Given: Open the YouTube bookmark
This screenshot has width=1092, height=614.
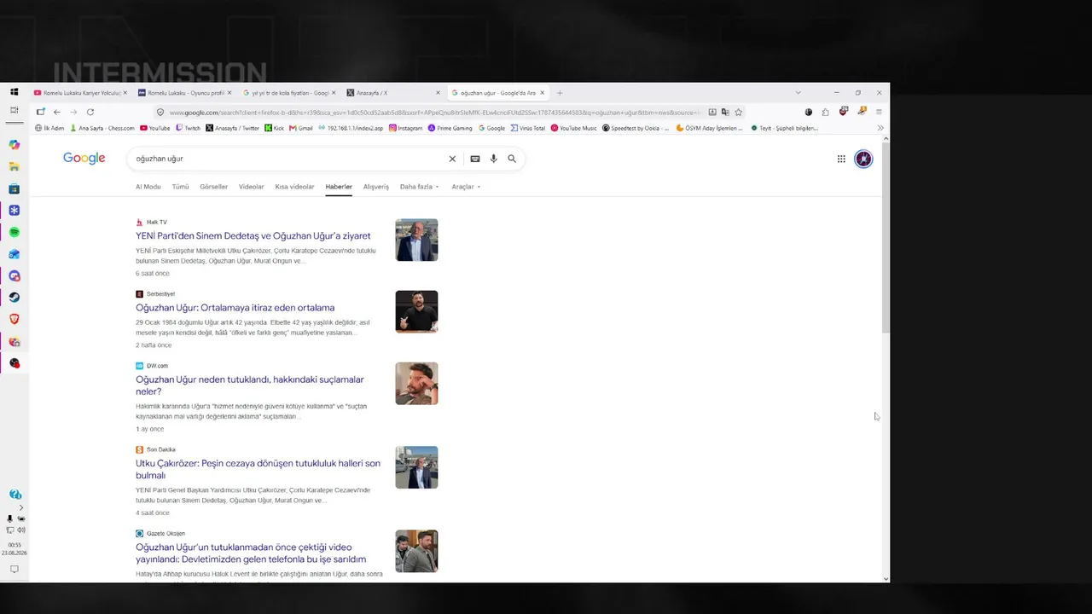Looking at the screenshot, I should click(x=155, y=128).
